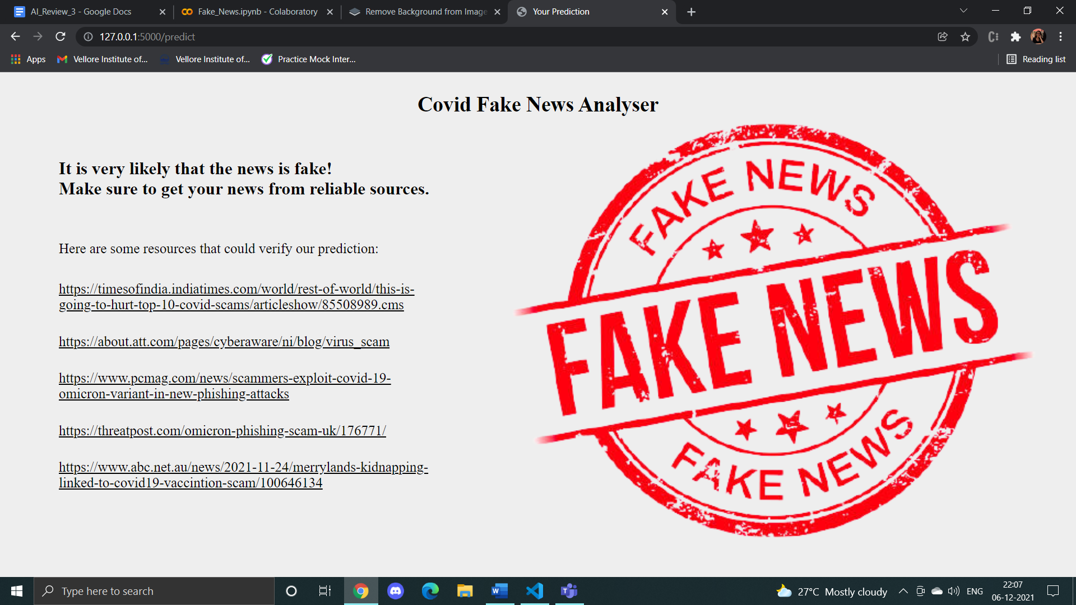
Task: Select the Extensions puzzle icon
Action: 1016,36
